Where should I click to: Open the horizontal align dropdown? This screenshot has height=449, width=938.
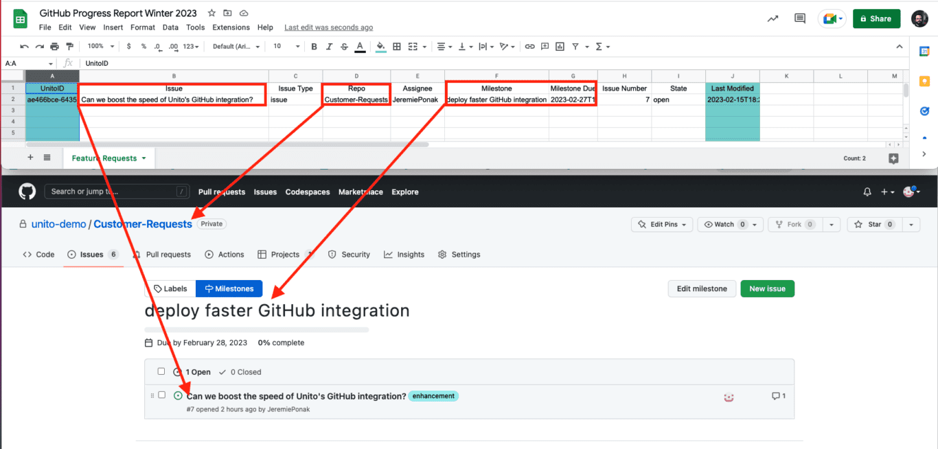coord(444,47)
